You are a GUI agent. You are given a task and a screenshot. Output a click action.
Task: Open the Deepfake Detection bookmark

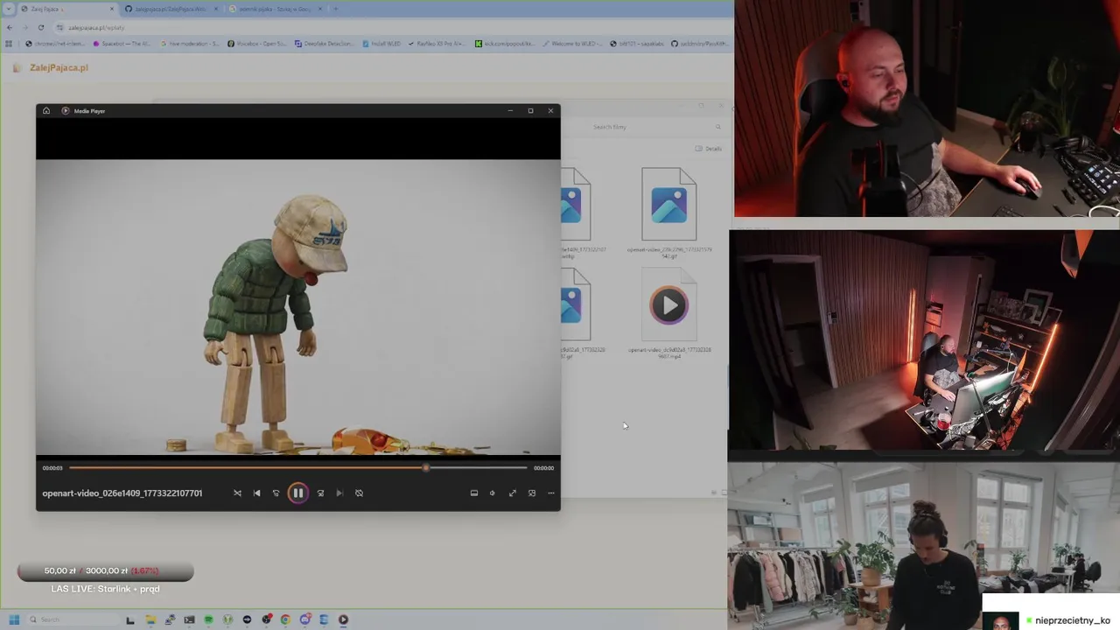tap(324, 43)
